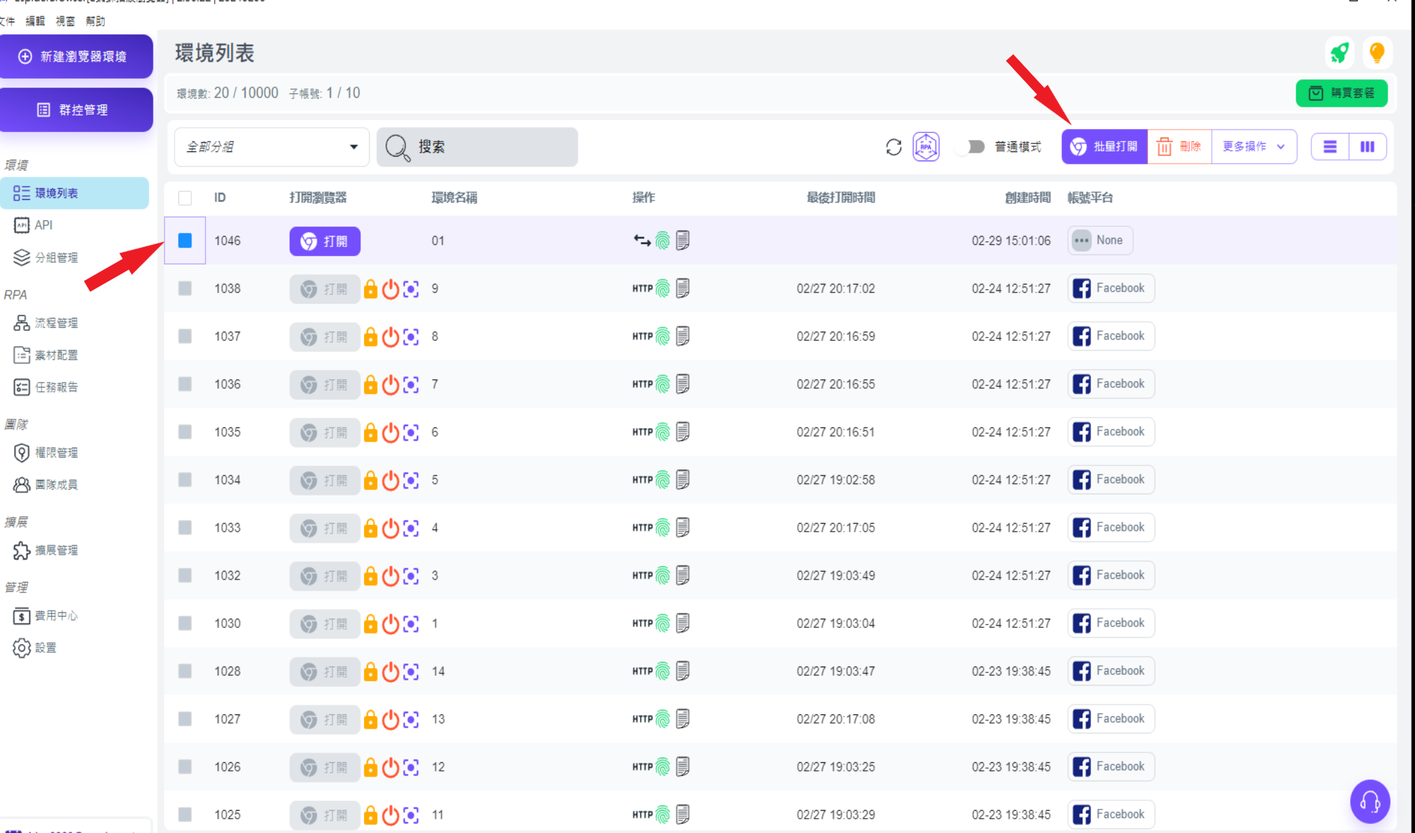Viewport: 1415px width, 833px height.
Task: Click the notes document icon in row 1046
Action: pos(683,241)
